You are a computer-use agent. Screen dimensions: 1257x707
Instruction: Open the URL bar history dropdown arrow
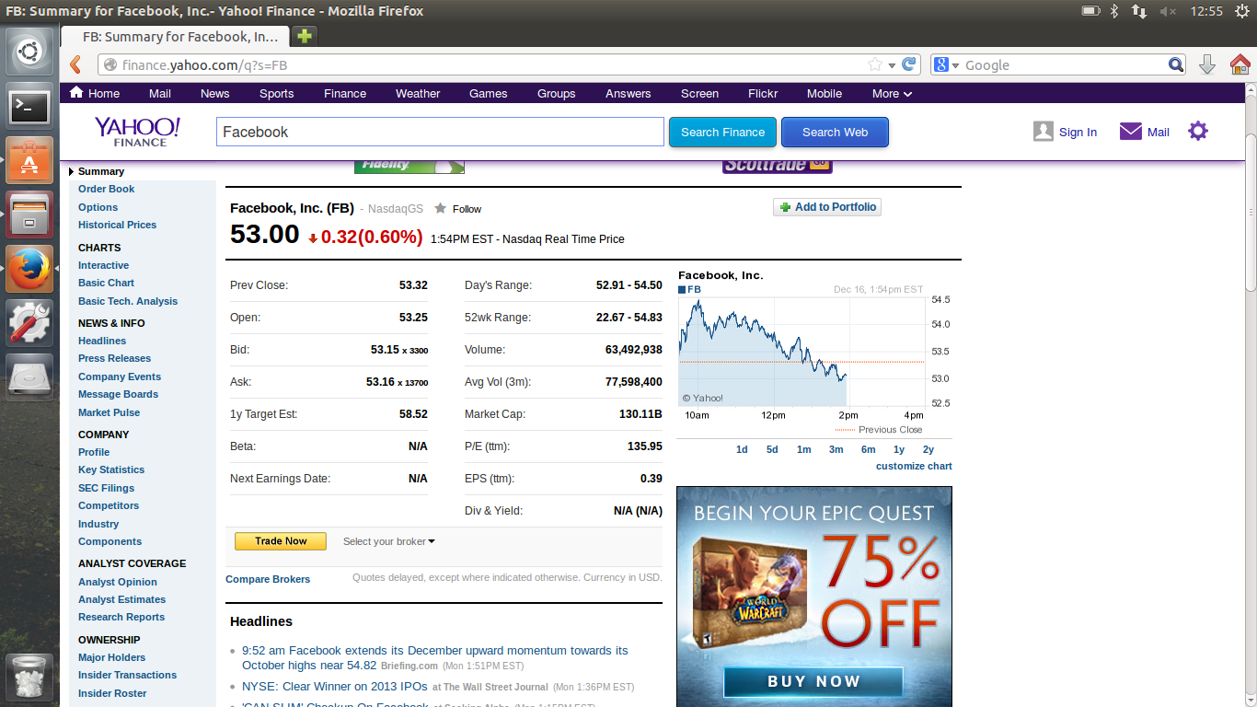coord(892,65)
